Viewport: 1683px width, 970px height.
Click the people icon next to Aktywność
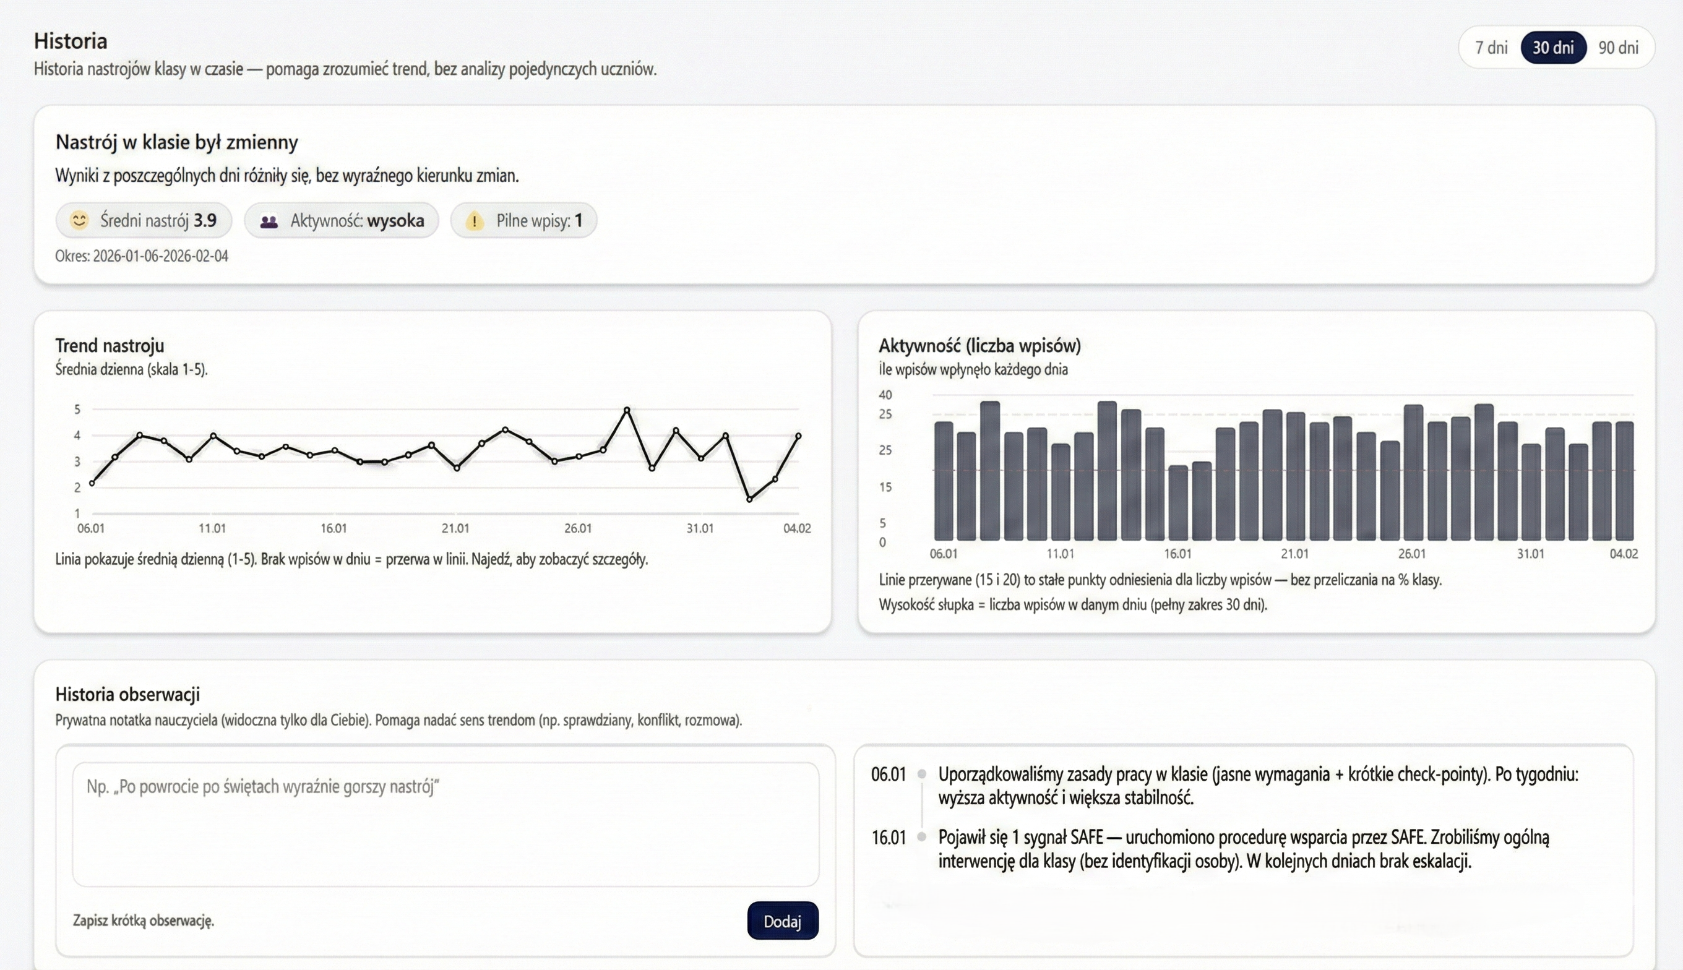[x=269, y=220]
